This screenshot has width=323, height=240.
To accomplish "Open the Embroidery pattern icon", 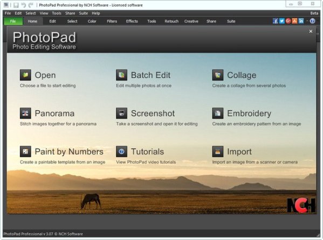I will 218,113.
